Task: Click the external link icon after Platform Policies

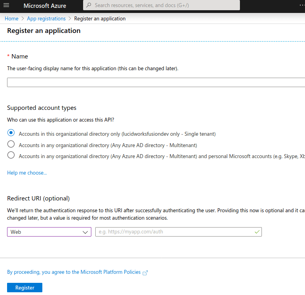Action: pos(145,273)
